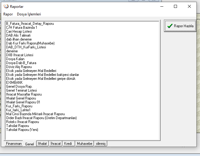Select Cari Hesap Listesi report

coord(19,31)
